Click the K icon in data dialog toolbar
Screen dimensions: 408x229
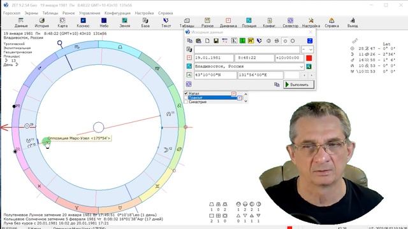point(234,41)
